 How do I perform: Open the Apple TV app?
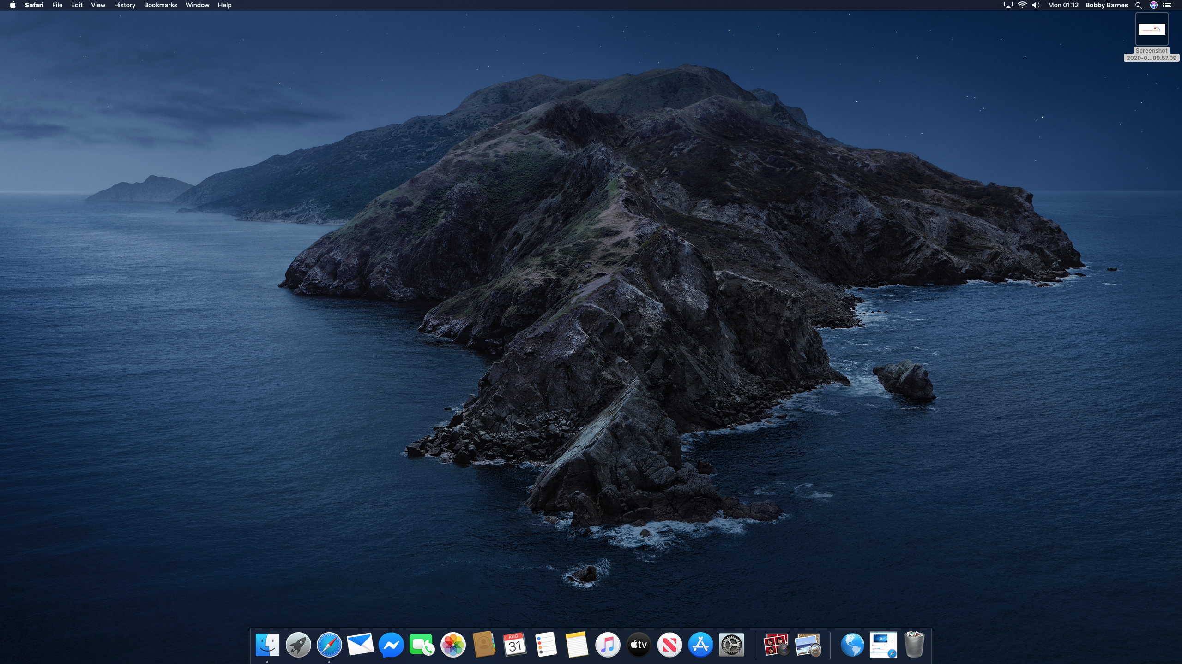pyautogui.click(x=639, y=645)
